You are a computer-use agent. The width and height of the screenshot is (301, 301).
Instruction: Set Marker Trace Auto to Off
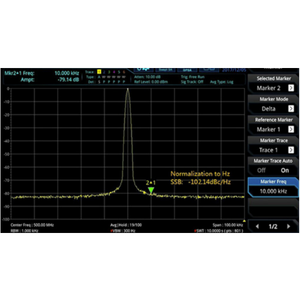pyautogui.click(x=261, y=170)
